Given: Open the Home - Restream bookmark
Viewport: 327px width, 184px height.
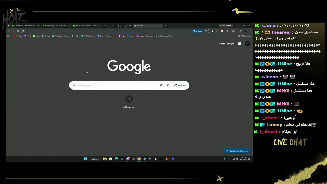Looking at the screenshot, I should [105, 36].
